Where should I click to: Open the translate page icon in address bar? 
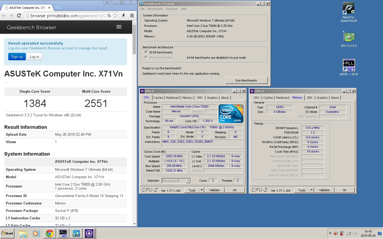pyautogui.click(x=109, y=16)
